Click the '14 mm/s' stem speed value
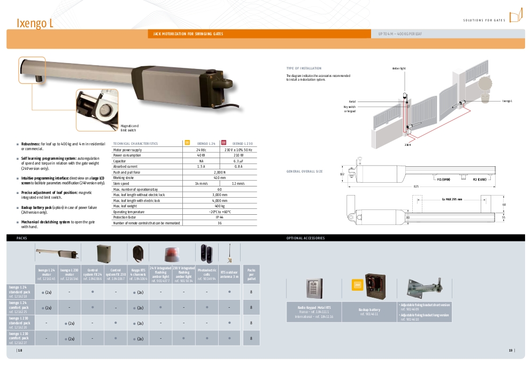Screen dimensions: 532x366 tap(201, 183)
